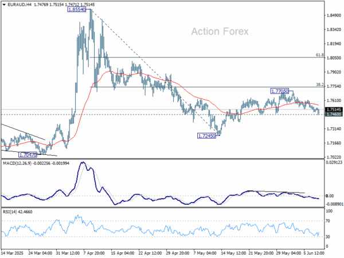Select the 1.85540 high price label
The height and width of the screenshot is (258, 344).
(77, 9)
